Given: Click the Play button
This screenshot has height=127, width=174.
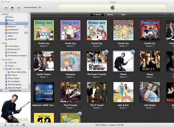Looking at the screenshot, I should click(12, 7).
